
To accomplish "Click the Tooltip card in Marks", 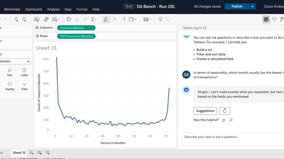I will [x=10, y=87].
